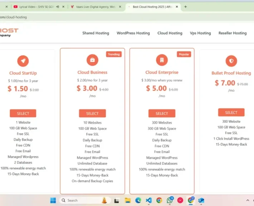Image resolution: width=254 pixels, height=206 pixels.
Task: Close the Vaani Live tab
Action: point(120,7)
